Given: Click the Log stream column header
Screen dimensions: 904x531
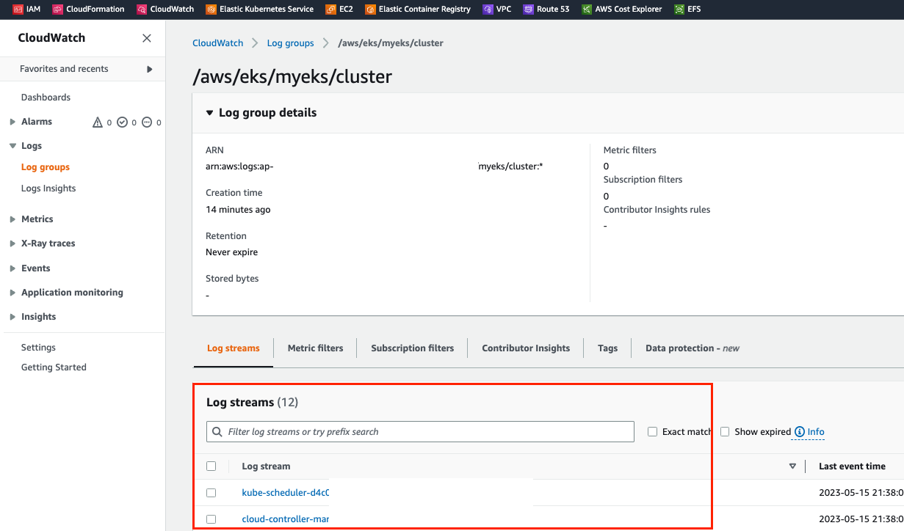Looking at the screenshot, I should point(266,466).
